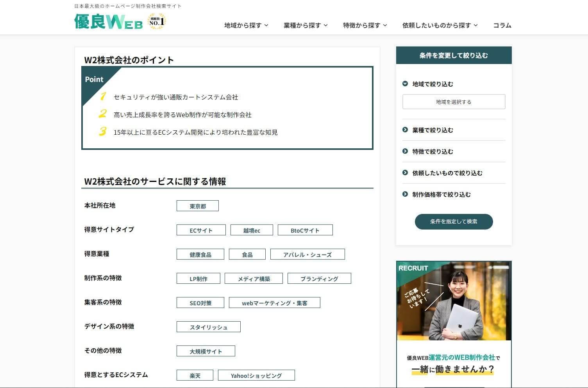
Task: Click the デザイン系の特徴 row label
Action: [x=109, y=326]
